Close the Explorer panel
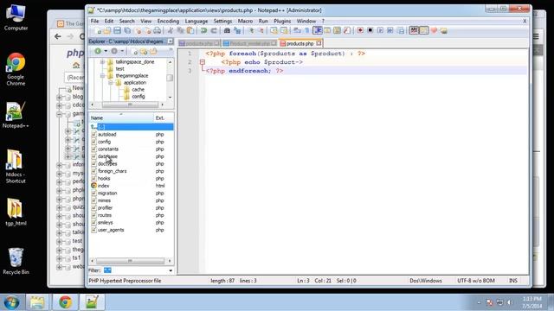 click(x=171, y=41)
